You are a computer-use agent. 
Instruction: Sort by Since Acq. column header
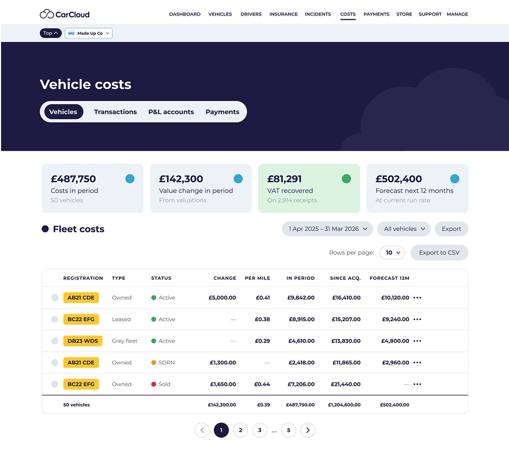345,278
